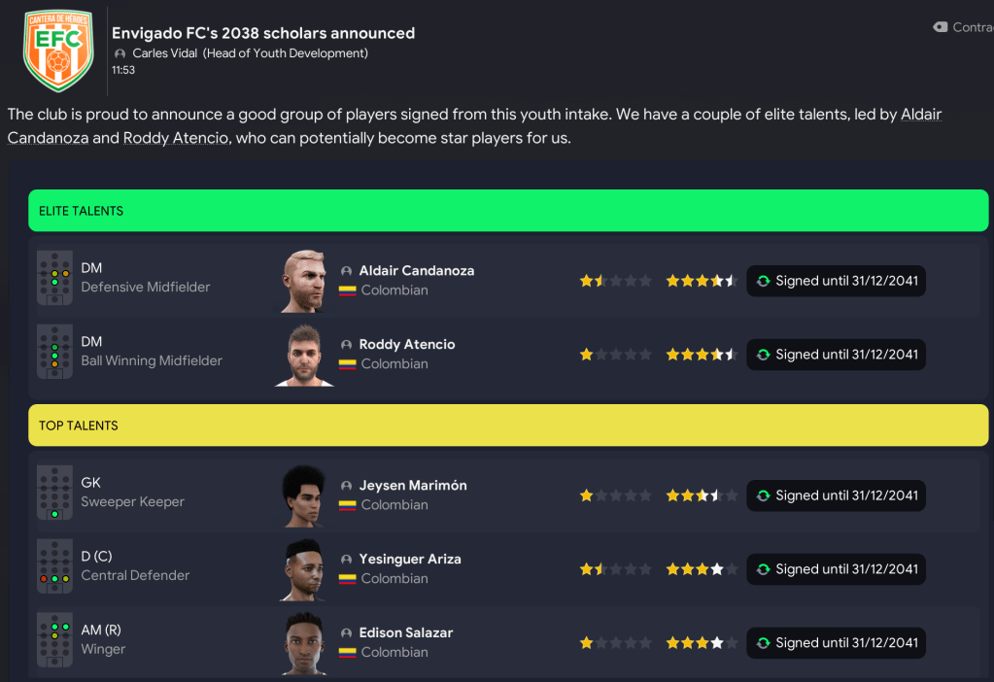Click the person icon beside Carles Vidal
Image resolution: width=994 pixels, height=682 pixels.
tap(120, 53)
